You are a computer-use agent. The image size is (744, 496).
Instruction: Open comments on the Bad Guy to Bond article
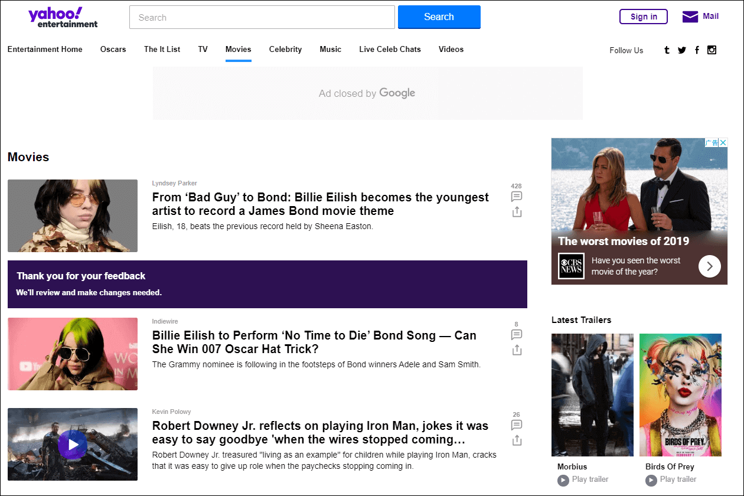pos(517,197)
